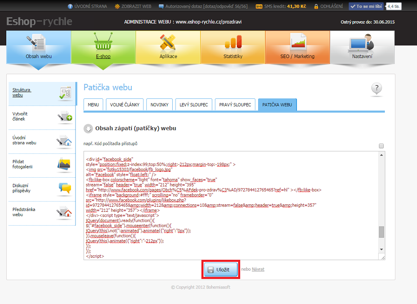Switch to the LEVÝ SLOUPEC tab
Image resolution: width=417 pixels, height=304 pixels.
(x=193, y=105)
